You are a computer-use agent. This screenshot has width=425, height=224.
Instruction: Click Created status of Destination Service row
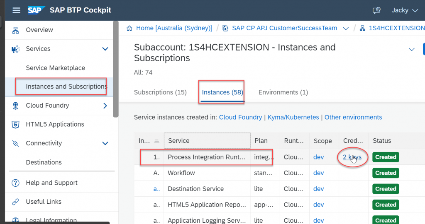[x=386, y=189]
